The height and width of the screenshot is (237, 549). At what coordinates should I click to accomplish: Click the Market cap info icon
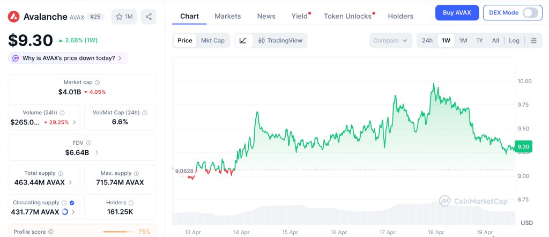coord(97,83)
